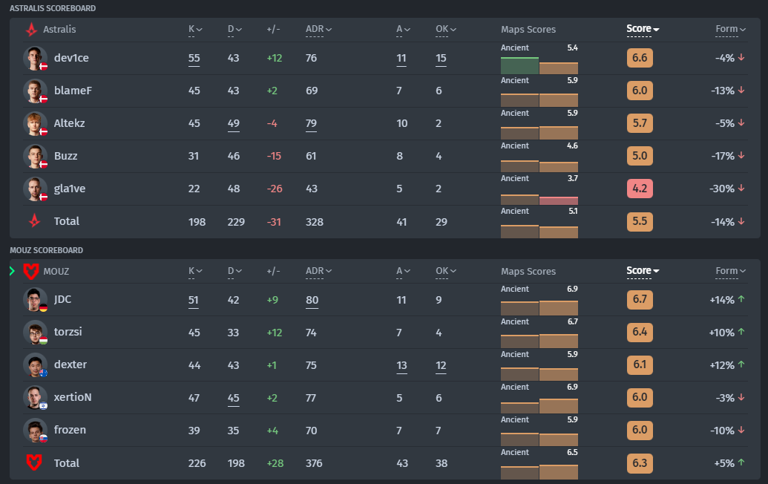This screenshot has width=768, height=484.
Task: Open Buzz player profile link
Action: [x=65, y=156]
